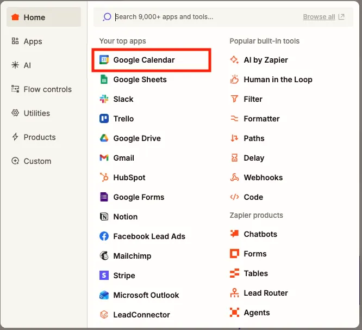Viewport: 362px width, 330px height.
Task: Click the Agents icon
Action: pyautogui.click(x=234, y=313)
